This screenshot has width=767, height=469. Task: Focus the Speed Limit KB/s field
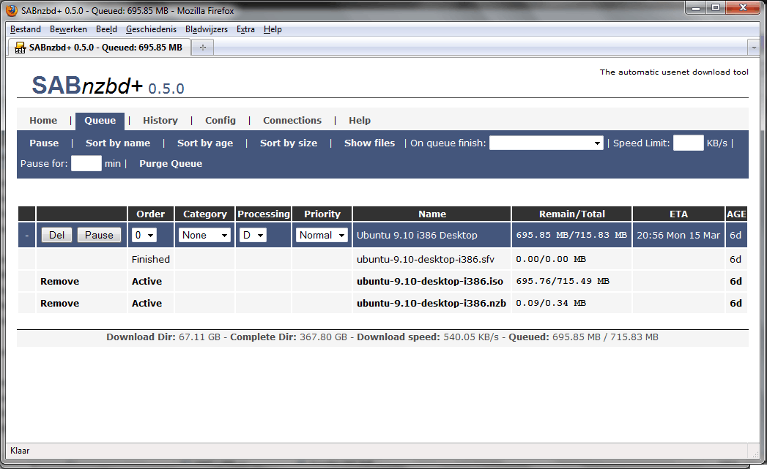point(688,143)
